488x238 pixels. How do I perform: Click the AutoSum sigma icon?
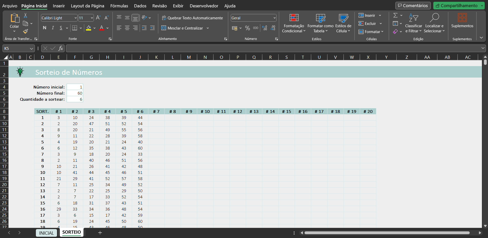[x=395, y=16]
